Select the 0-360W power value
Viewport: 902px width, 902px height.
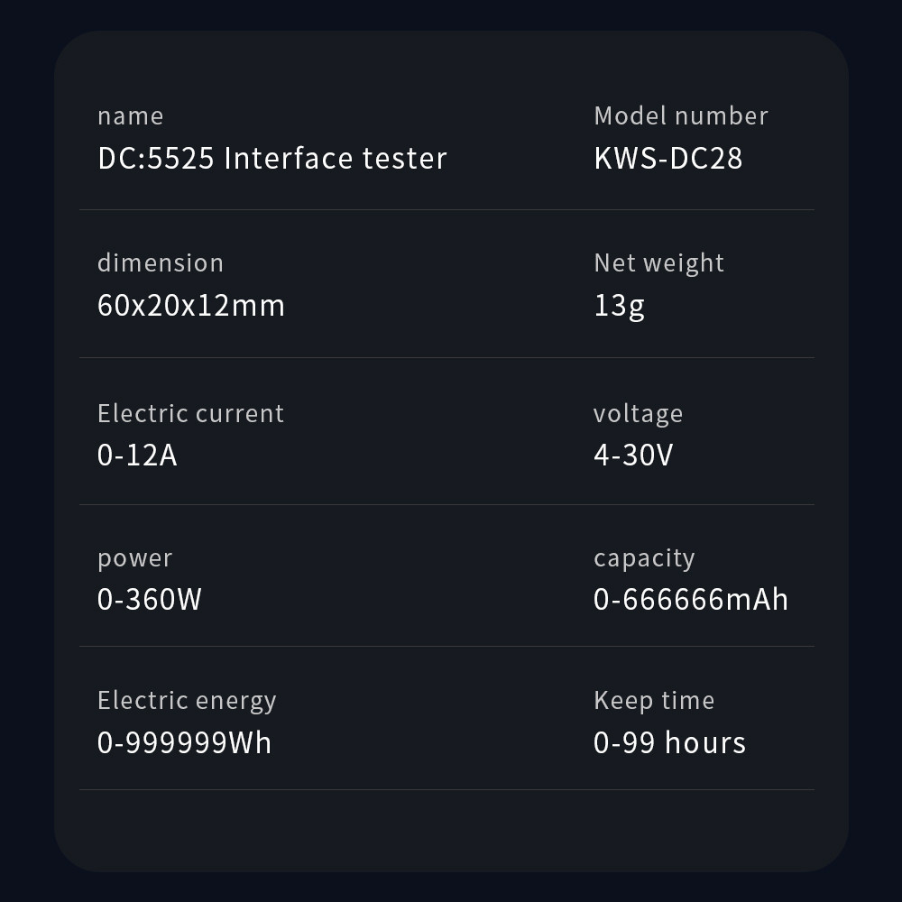coord(150,600)
